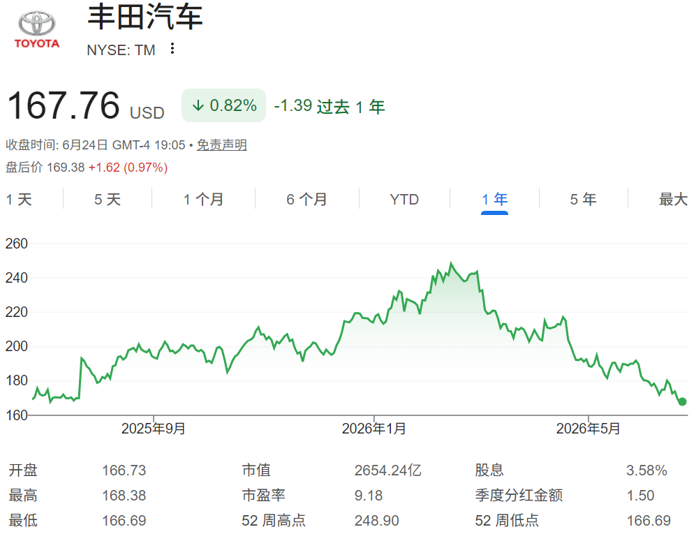Select the 1 年 range tab
Image resolution: width=696 pixels, height=534 pixels.
coord(494,200)
